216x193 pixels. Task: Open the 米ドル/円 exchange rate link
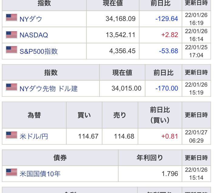[x=34, y=136]
